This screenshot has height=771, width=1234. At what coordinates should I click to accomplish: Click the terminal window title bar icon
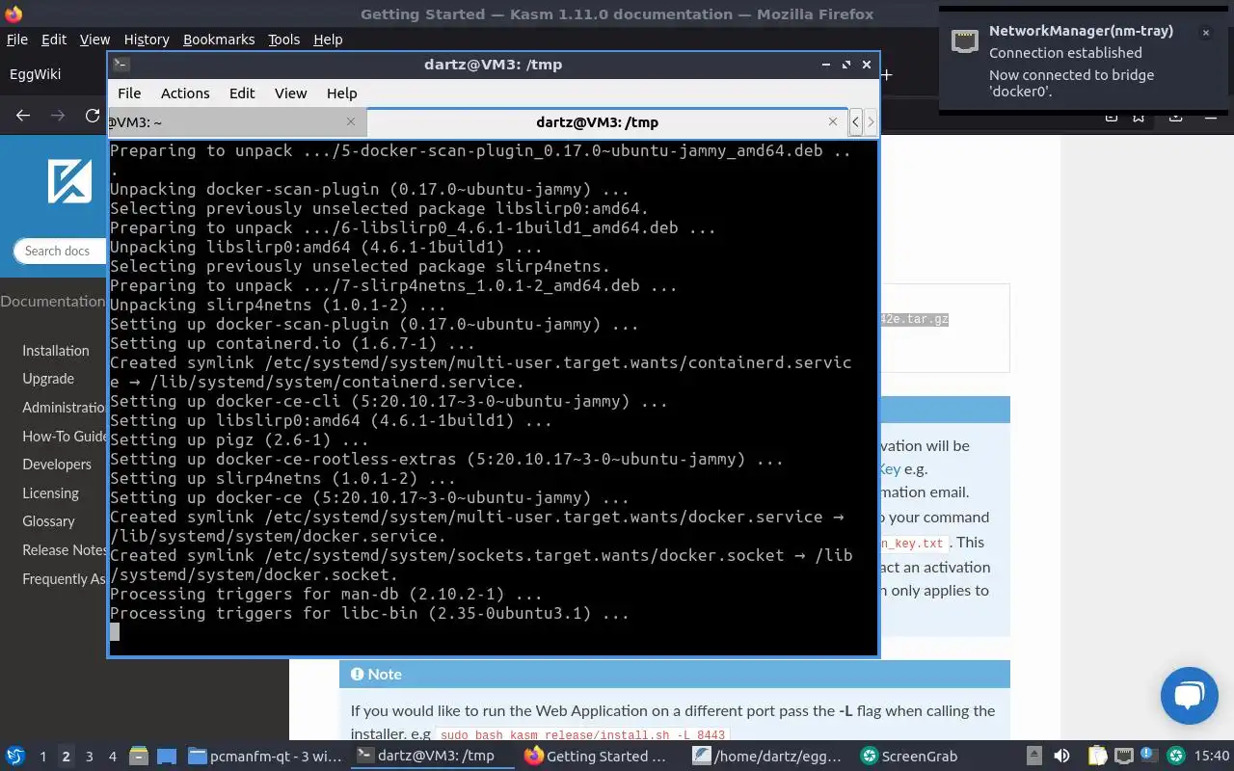pyautogui.click(x=121, y=65)
